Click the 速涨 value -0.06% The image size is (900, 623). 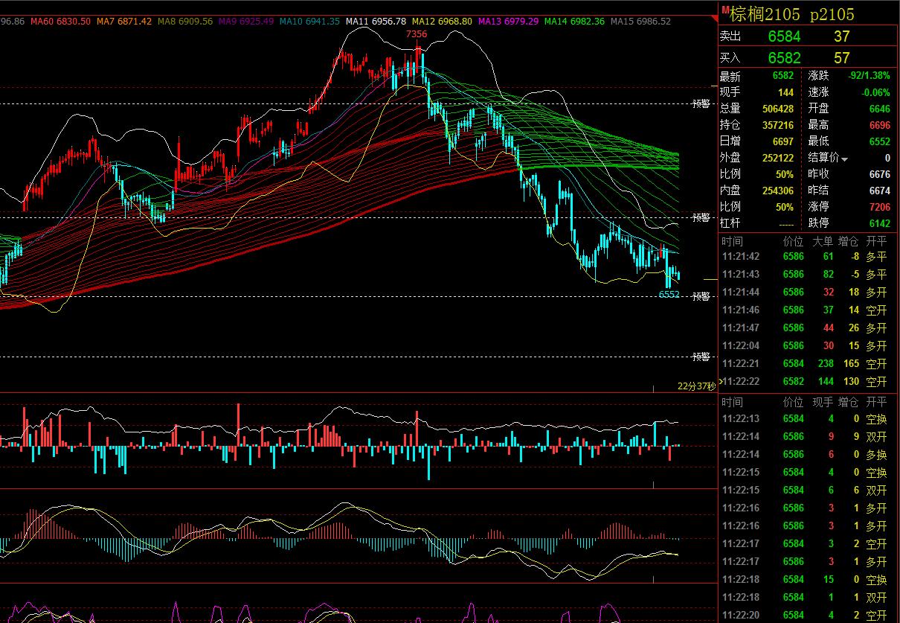click(875, 92)
